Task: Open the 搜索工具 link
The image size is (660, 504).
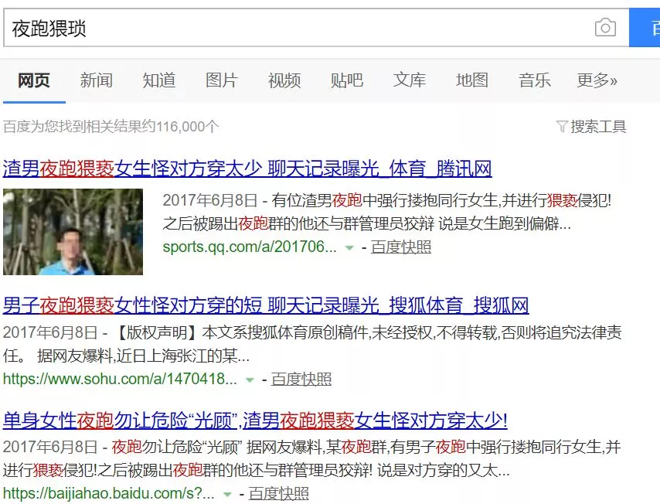Action: tap(598, 126)
